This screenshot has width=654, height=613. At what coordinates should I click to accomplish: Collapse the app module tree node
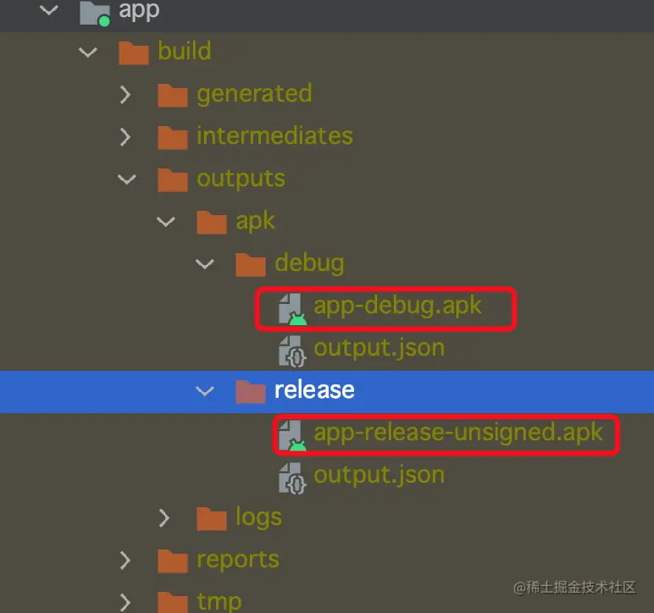tap(48, 11)
